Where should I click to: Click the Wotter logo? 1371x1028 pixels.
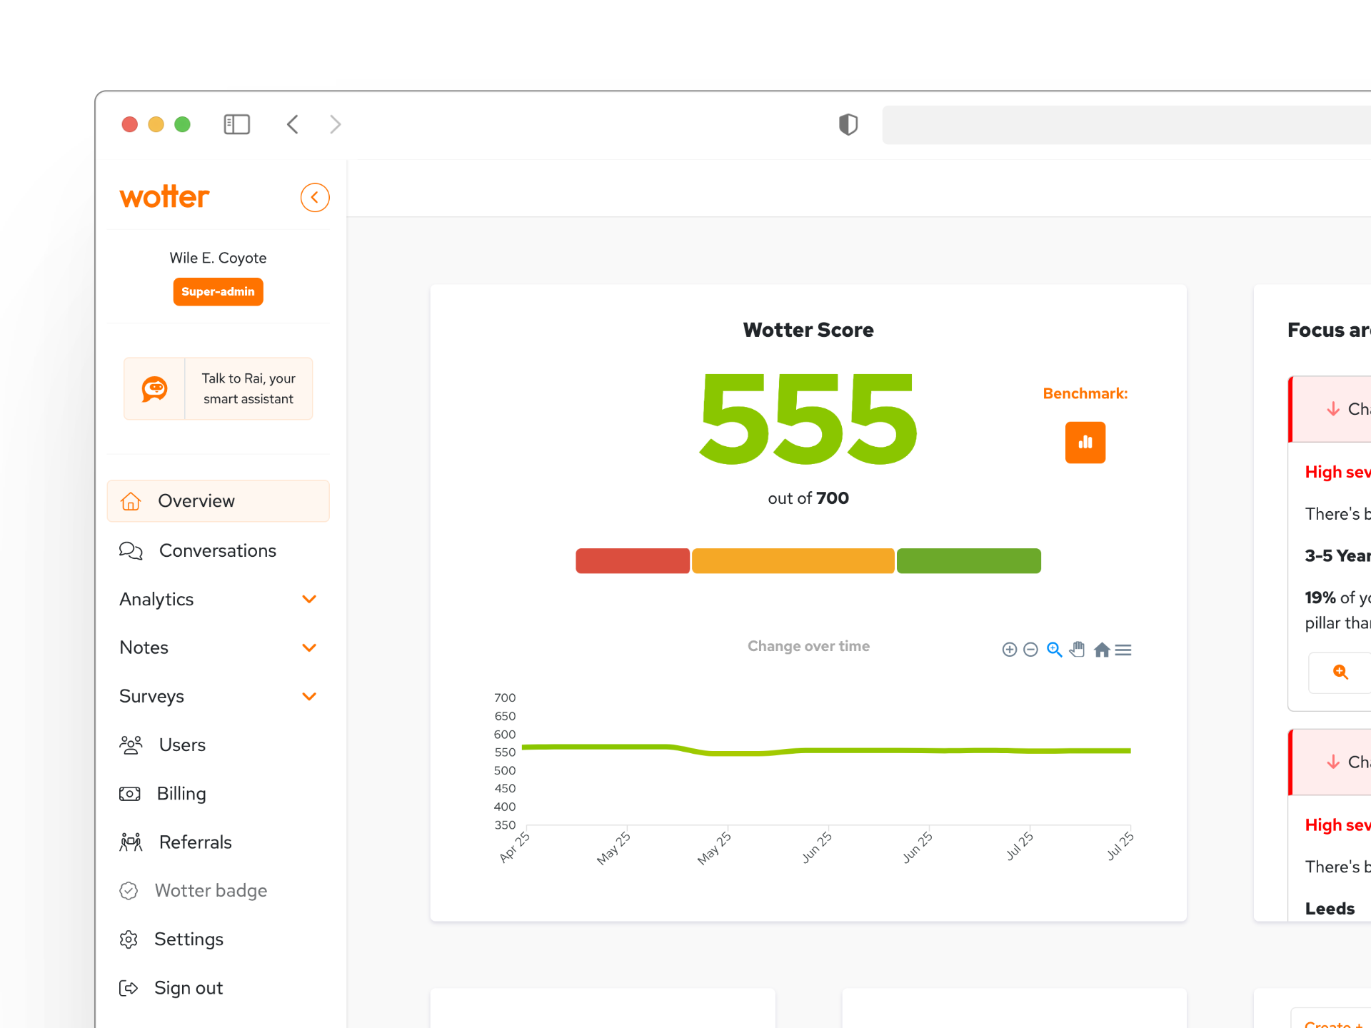point(164,197)
